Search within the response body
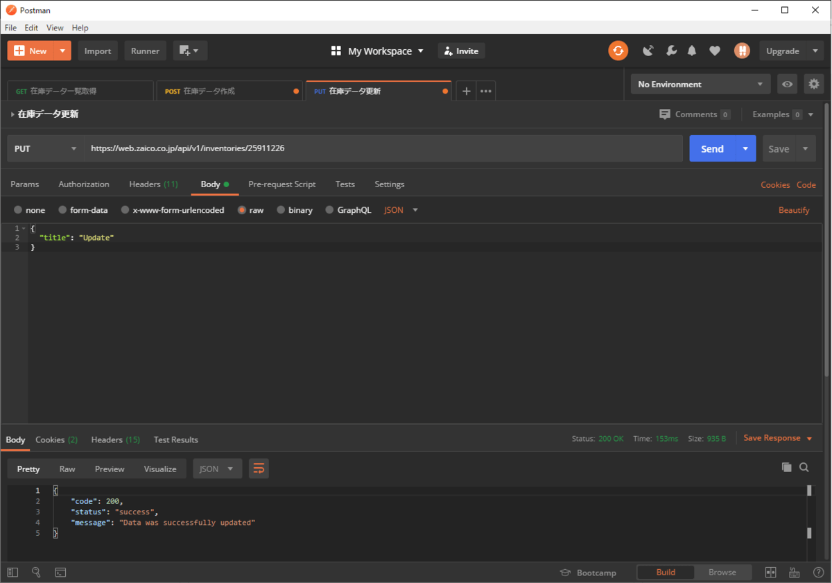832x583 pixels. [x=804, y=467]
